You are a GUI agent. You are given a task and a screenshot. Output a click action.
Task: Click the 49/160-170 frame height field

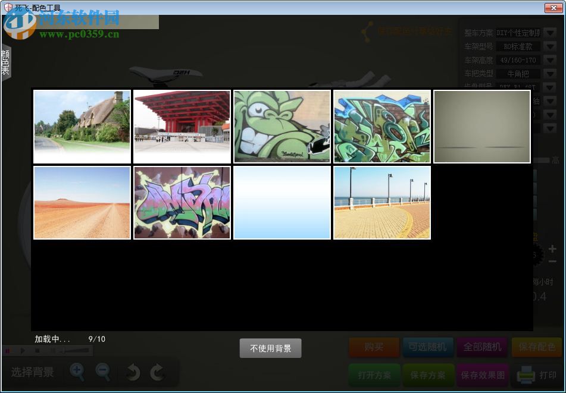coord(518,60)
